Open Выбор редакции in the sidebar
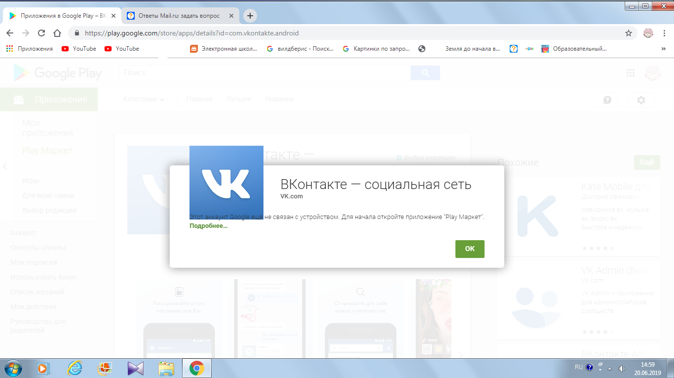Image resolution: width=674 pixels, height=378 pixels. click(49, 210)
